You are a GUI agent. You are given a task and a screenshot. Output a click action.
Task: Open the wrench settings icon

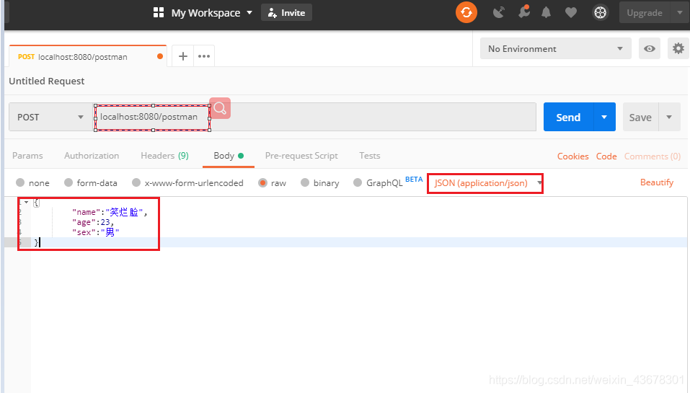523,12
